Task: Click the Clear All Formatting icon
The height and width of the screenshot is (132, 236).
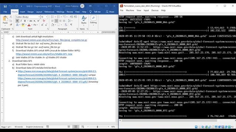Action: (44, 21)
